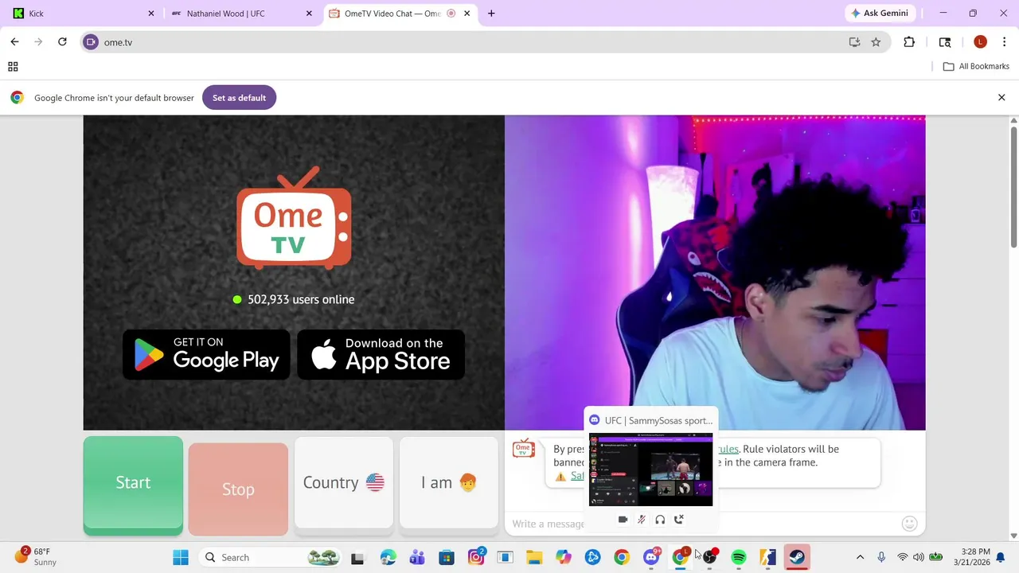Click the Ask Gemini button
This screenshot has height=573, width=1019.
(880, 14)
